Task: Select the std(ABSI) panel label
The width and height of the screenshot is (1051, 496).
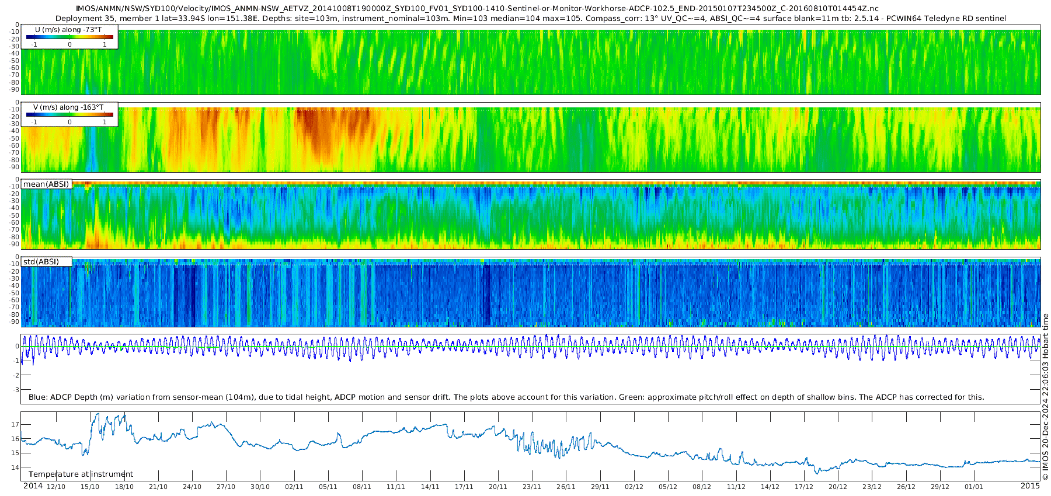Action: (x=41, y=261)
